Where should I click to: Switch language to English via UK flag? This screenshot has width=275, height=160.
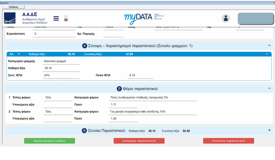[x=66, y=20]
